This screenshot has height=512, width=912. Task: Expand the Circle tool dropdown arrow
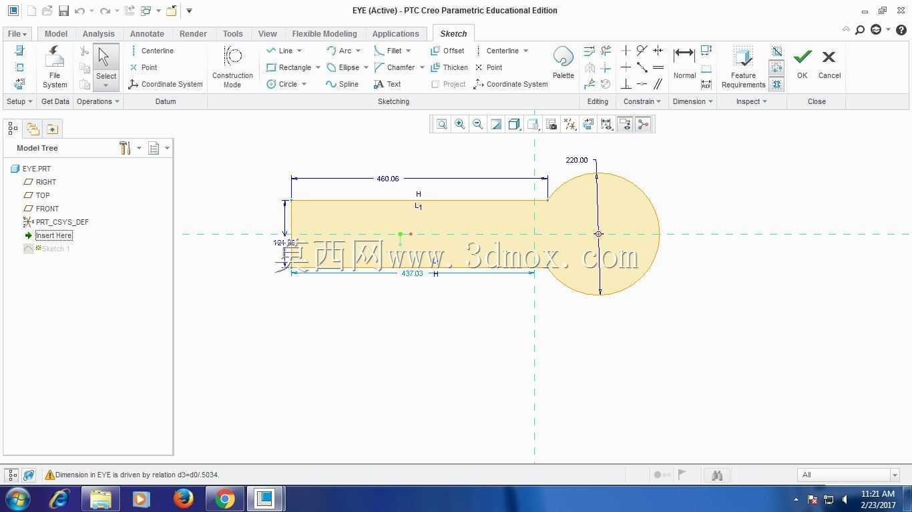tap(304, 84)
